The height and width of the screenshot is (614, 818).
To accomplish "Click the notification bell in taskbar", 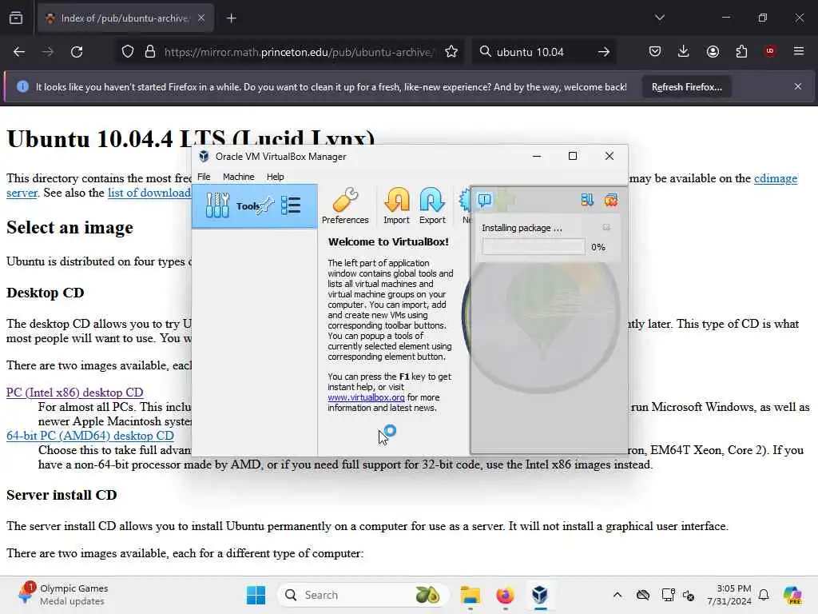I will [x=764, y=595].
